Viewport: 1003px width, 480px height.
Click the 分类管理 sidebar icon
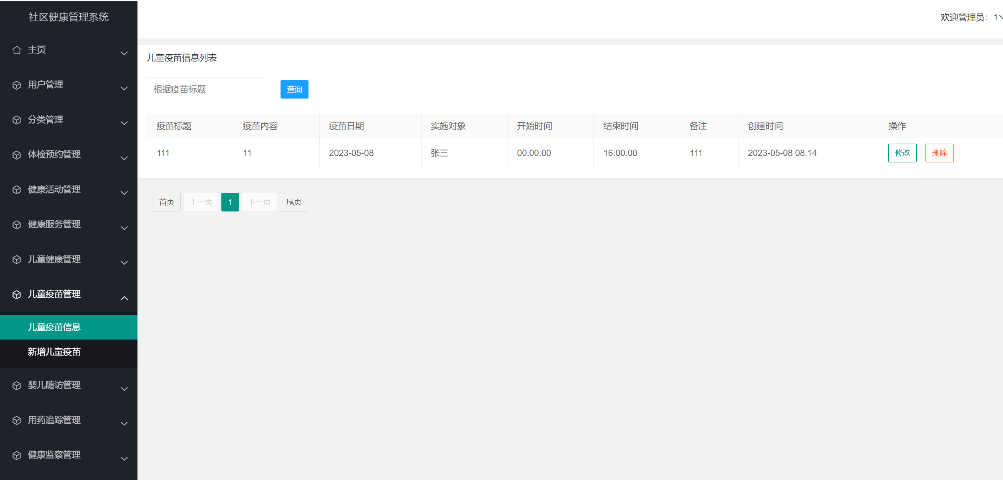(17, 119)
